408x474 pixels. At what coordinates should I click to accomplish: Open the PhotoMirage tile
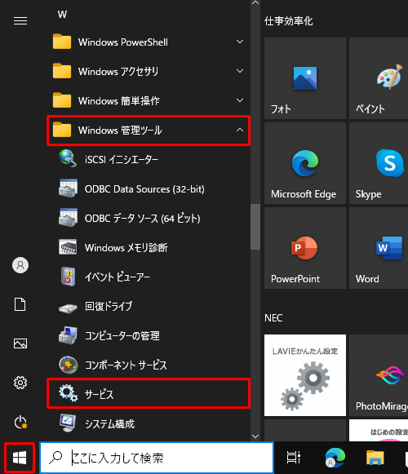(x=379, y=375)
